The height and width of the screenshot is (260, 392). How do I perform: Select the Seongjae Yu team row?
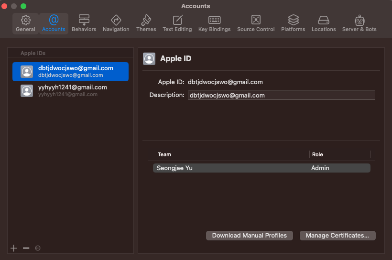click(261, 168)
